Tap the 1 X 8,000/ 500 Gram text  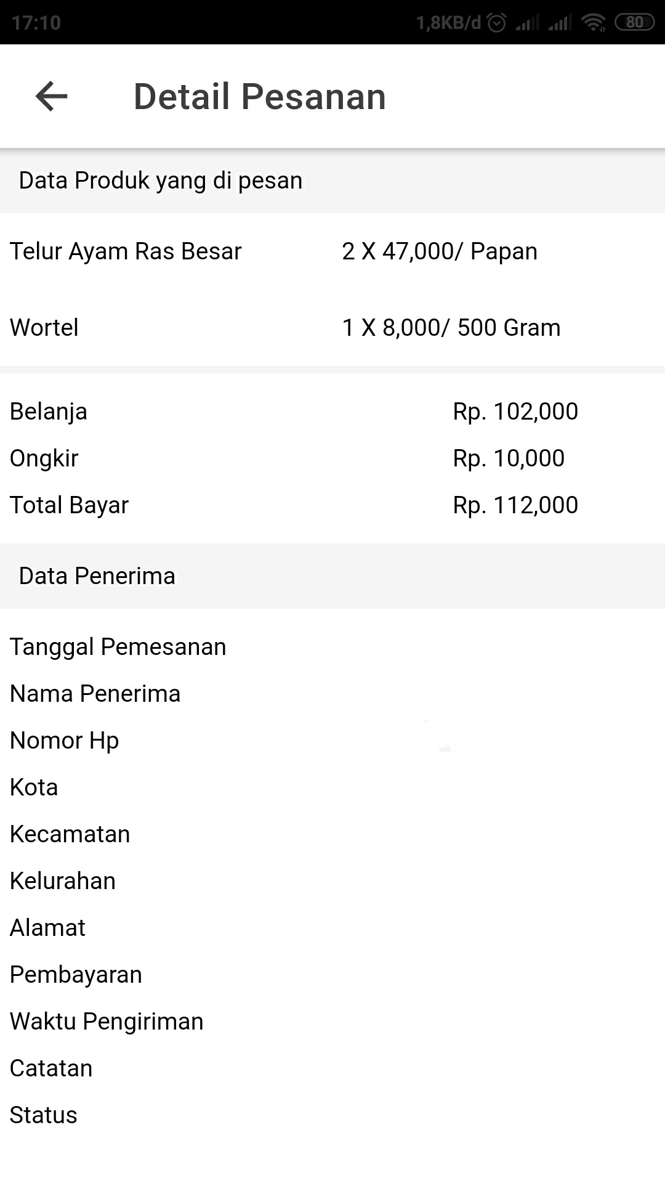point(451,328)
